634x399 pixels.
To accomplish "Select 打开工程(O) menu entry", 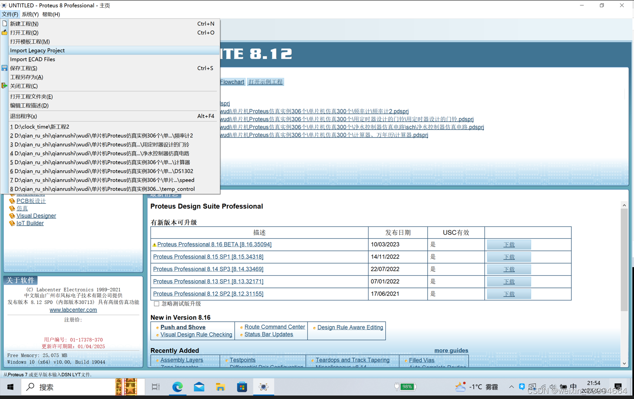I will 114,32.
